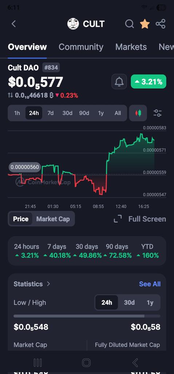Tap the high price $0.0₅58
Screen dimensions: 174x374
click(146, 327)
